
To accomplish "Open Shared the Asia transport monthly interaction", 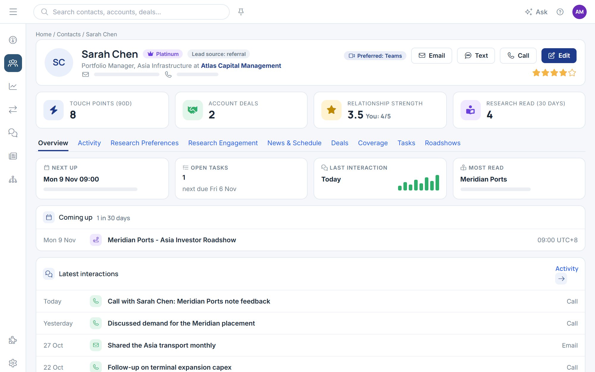I will pyautogui.click(x=311, y=345).
